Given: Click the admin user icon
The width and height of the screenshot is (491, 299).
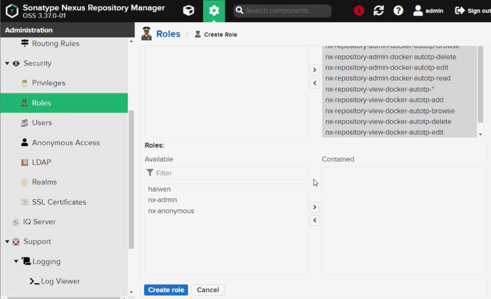Looking at the screenshot, I should pyautogui.click(x=418, y=11).
